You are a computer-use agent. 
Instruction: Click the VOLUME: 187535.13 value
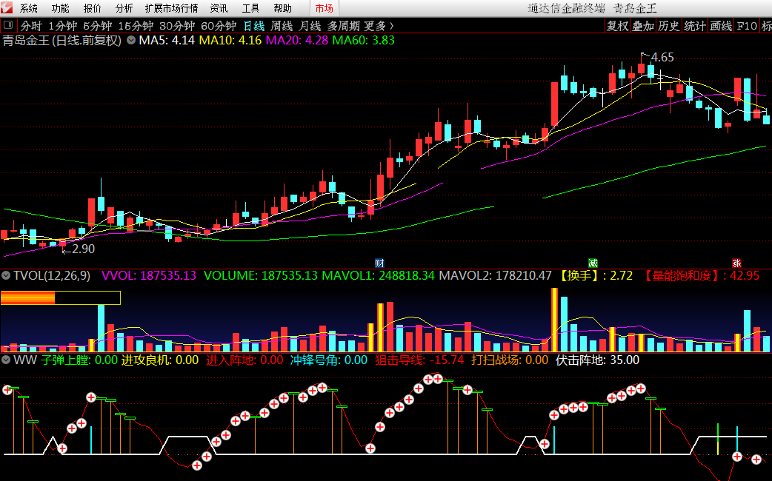click(261, 275)
